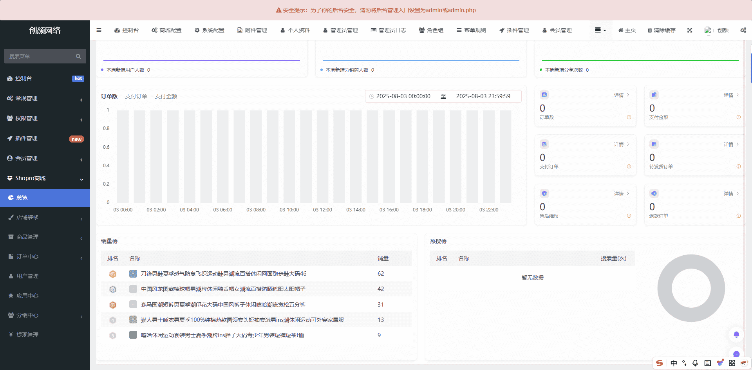Click the 主页 home icon link
752x370 pixels.
click(627, 30)
